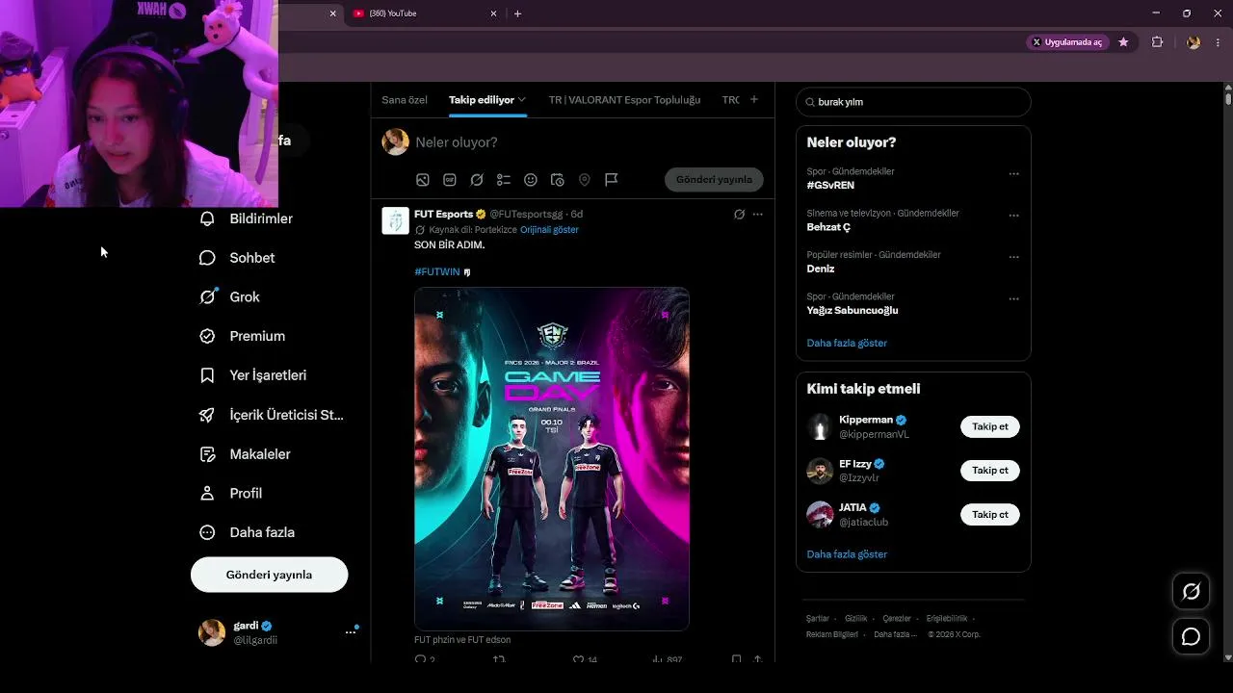Open the İçerik Üreticisi rocket icon
Image resolution: width=1233 pixels, height=693 pixels.
tap(207, 415)
